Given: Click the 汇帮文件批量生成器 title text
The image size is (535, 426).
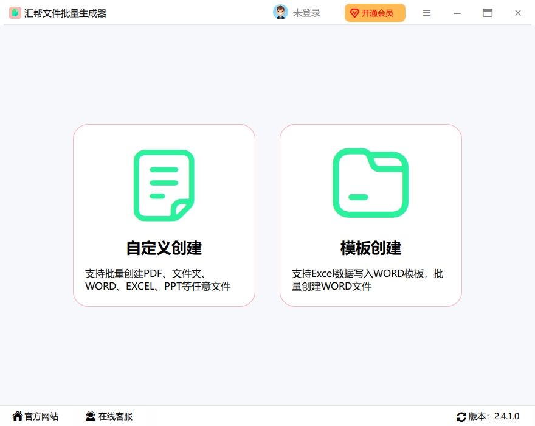Looking at the screenshot, I should (x=65, y=13).
